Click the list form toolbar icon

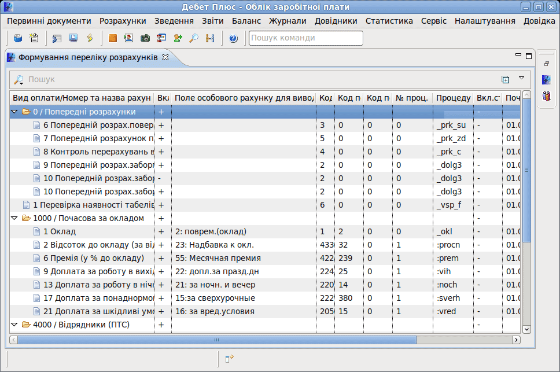[x=57, y=38]
